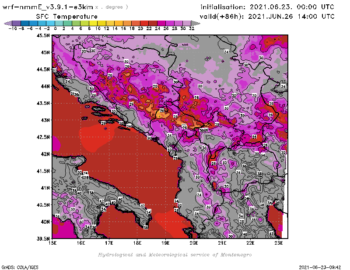Click the 41N latitude label
Image resolution: width=350 pixels, height=270 pixels.
click(x=45, y=188)
